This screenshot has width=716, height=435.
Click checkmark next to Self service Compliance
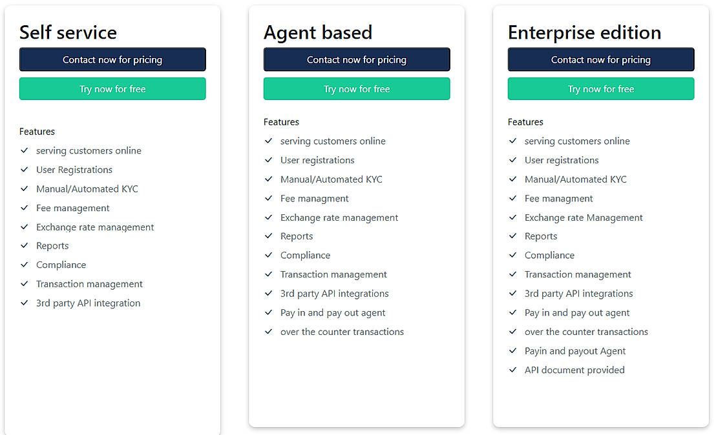point(25,265)
